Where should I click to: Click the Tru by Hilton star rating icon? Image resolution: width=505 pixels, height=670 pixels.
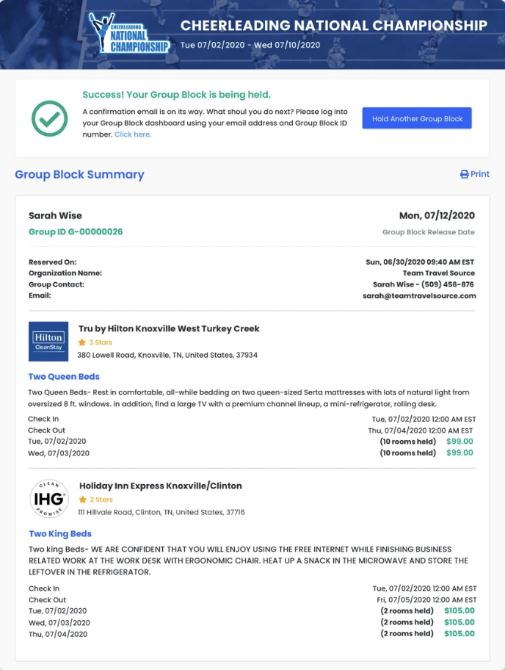pyautogui.click(x=82, y=342)
